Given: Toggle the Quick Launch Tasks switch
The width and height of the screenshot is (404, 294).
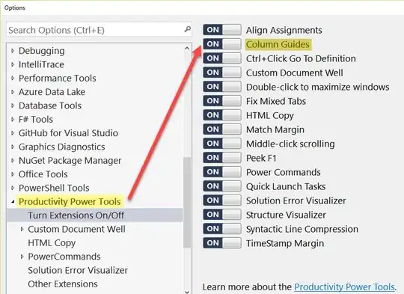Looking at the screenshot, I should point(222,186).
